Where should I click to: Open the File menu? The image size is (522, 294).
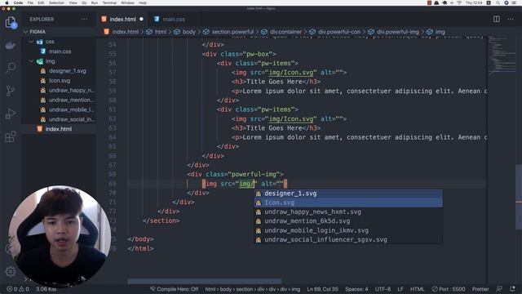(x=30, y=2)
